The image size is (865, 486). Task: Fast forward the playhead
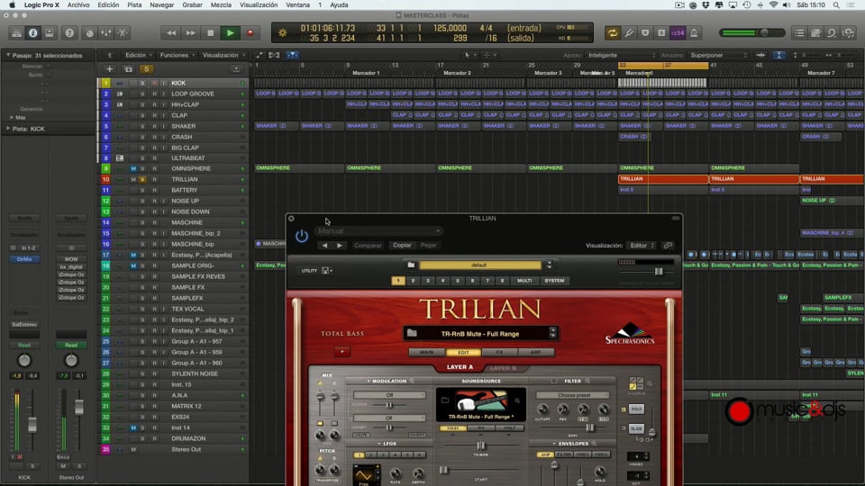(x=190, y=33)
